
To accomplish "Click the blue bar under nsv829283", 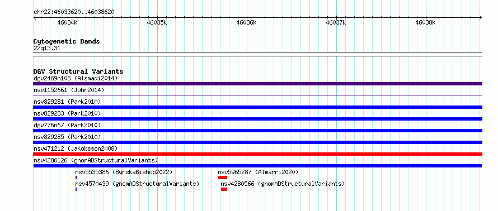I will click(x=257, y=119).
